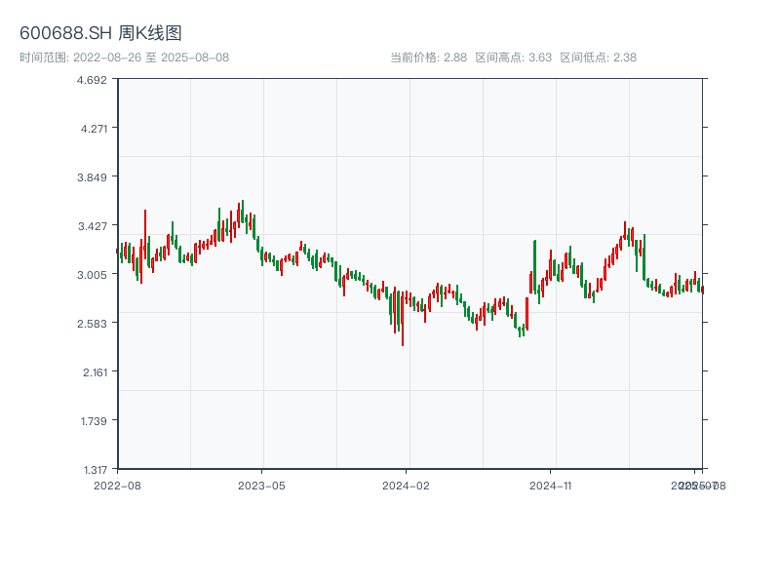Viewport: 780px width, 585px height.
Task: Click the 2023-05 x-axis date label
Action: pos(261,485)
